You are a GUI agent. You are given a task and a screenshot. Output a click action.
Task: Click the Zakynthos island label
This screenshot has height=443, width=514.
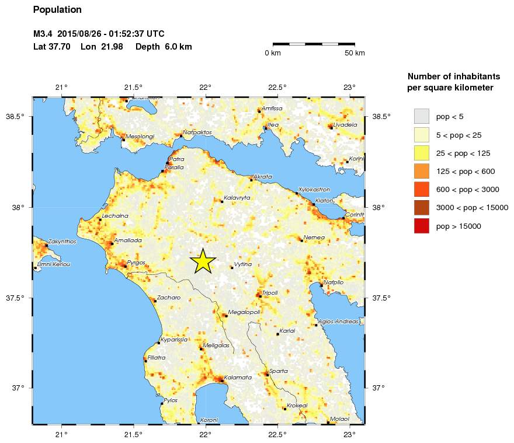tap(62, 242)
